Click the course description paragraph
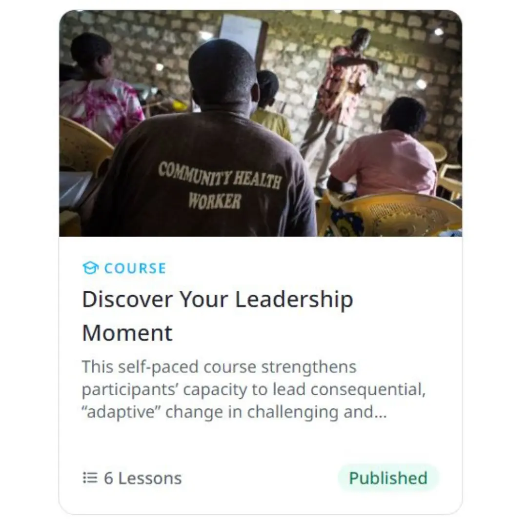 pos(254,389)
